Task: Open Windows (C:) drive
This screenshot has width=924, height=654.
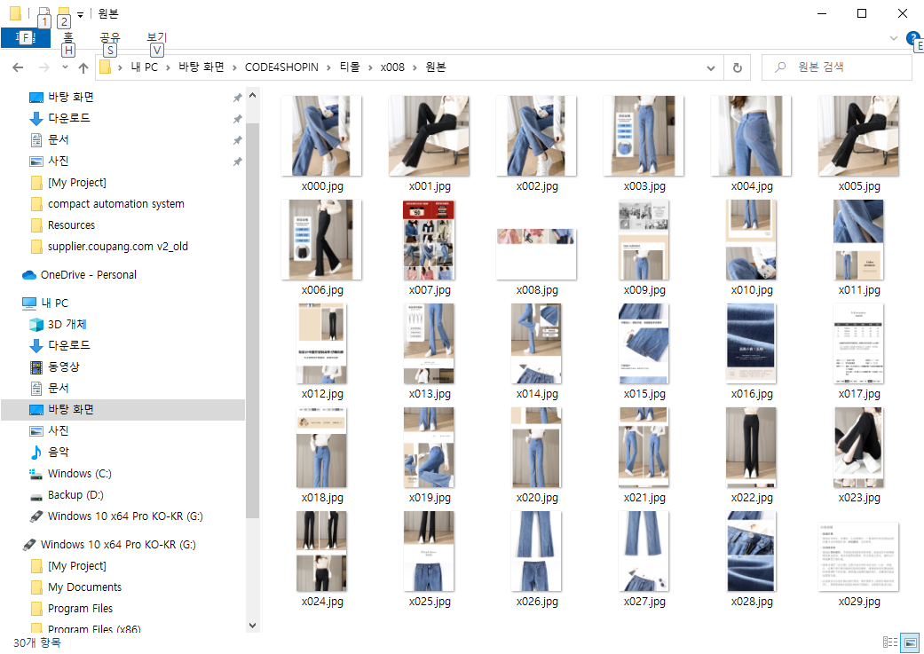Action: click(x=79, y=474)
